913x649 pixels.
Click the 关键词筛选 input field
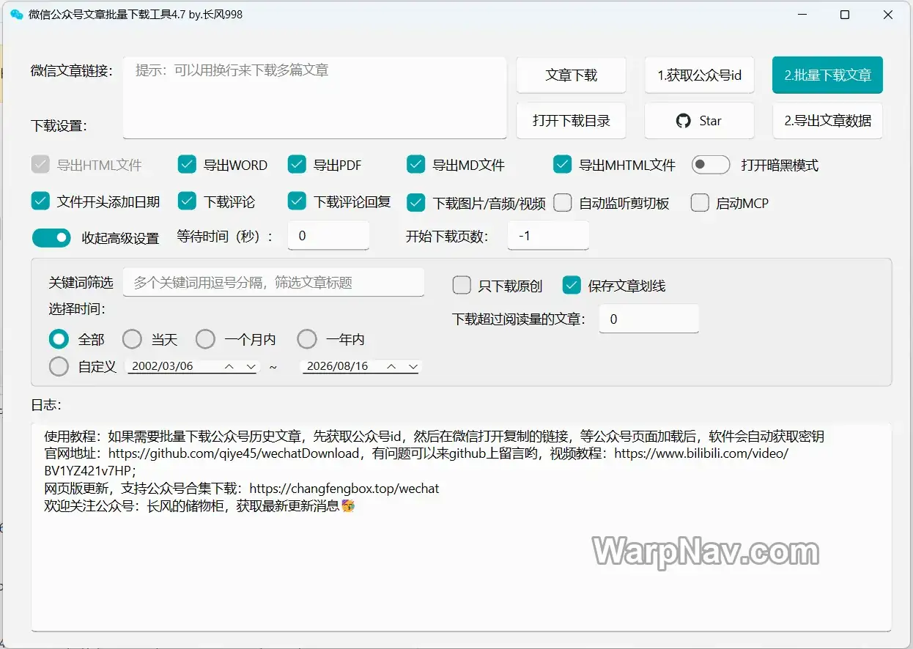(273, 282)
